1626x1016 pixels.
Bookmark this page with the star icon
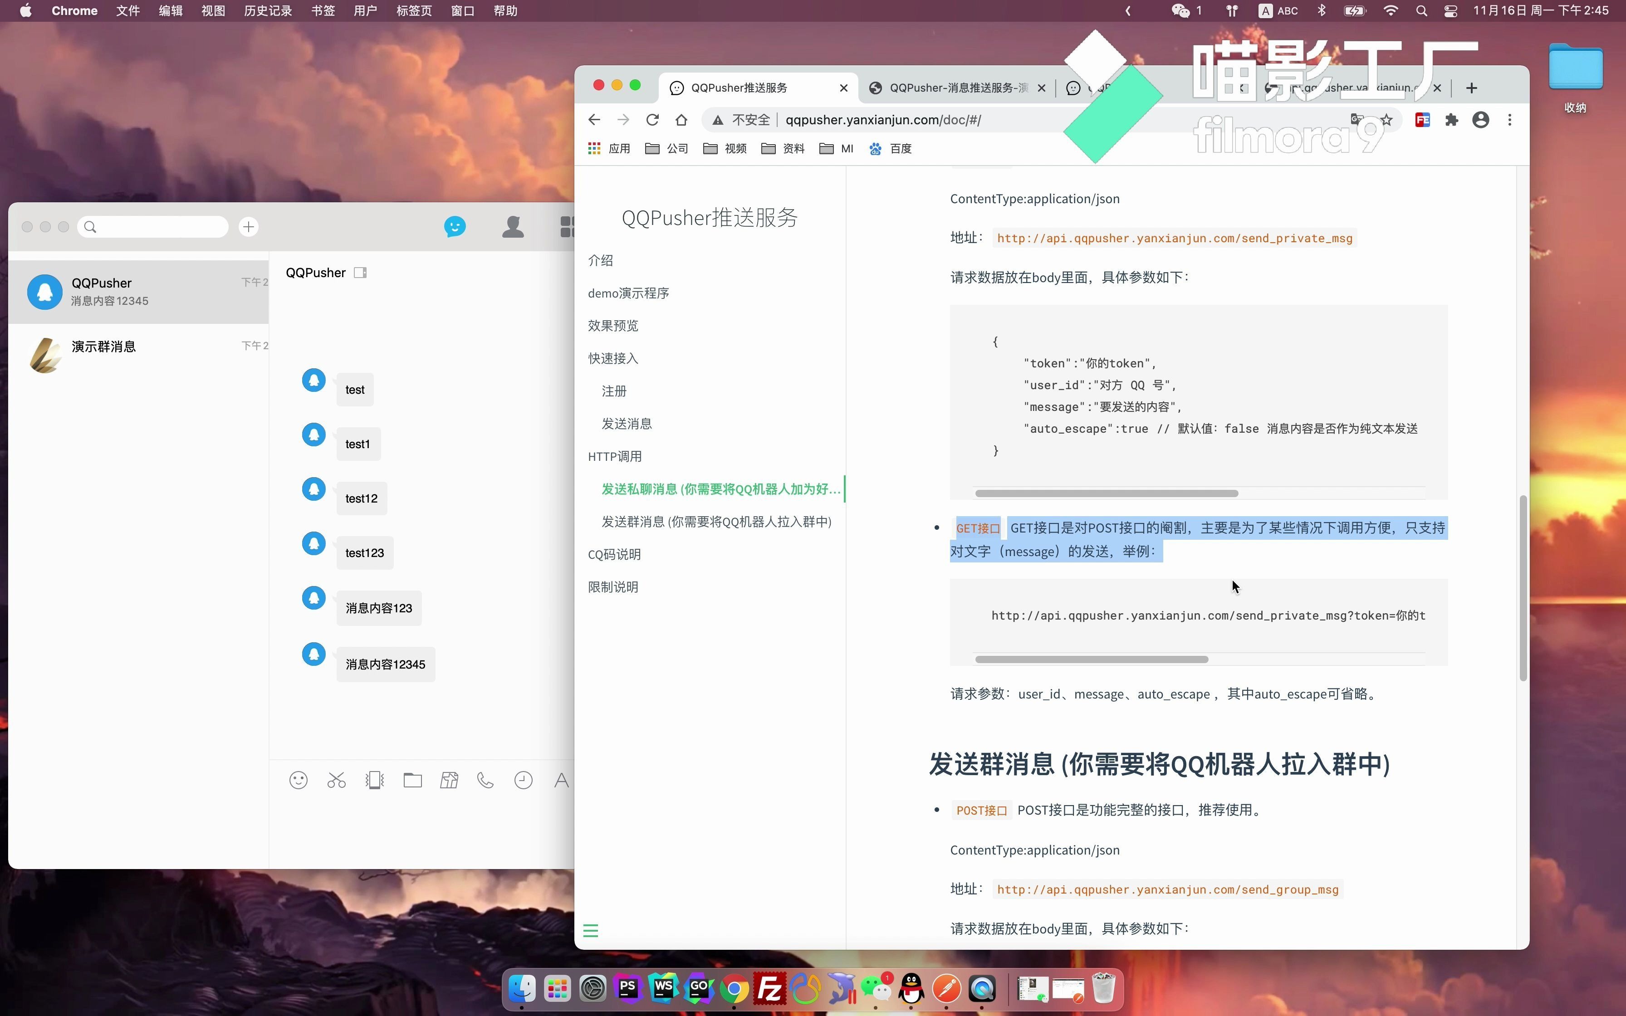click(x=1387, y=120)
